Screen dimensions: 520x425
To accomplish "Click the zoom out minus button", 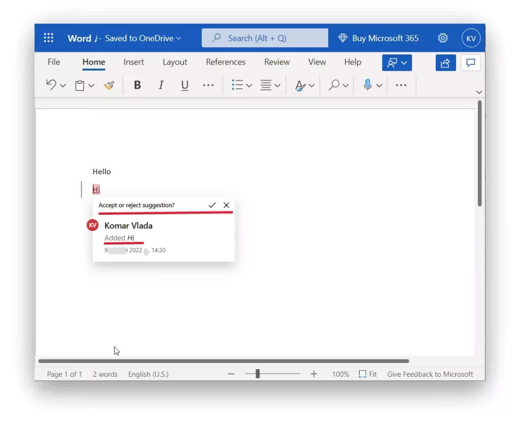I will (231, 374).
